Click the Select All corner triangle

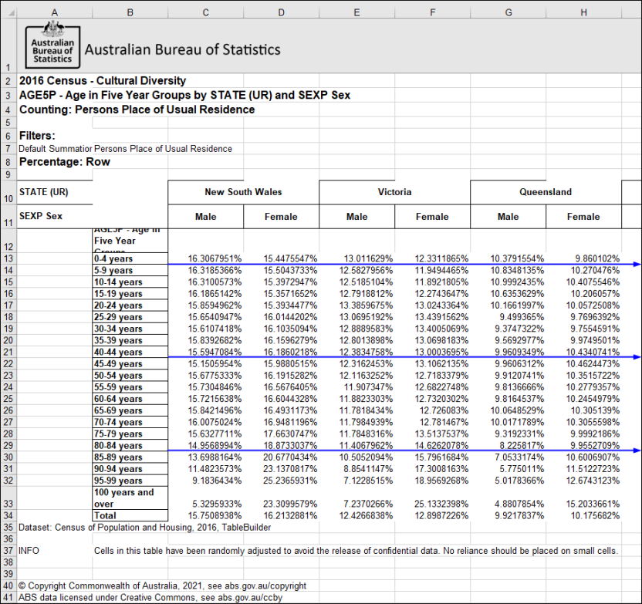[x=11, y=13]
